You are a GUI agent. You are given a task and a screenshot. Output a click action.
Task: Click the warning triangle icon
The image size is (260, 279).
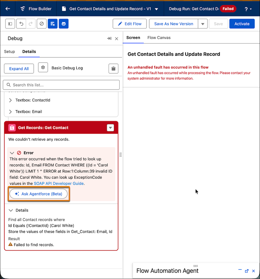point(10,244)
